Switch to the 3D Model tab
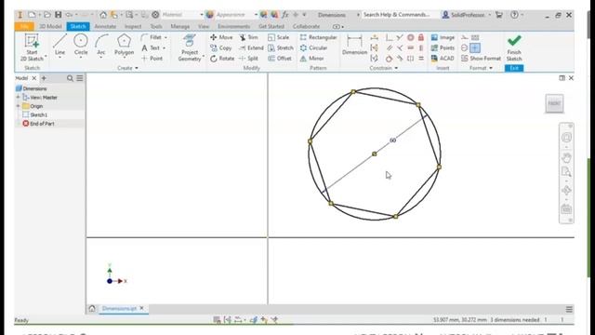This screenshot has height=335, width=595. [50, 26]
